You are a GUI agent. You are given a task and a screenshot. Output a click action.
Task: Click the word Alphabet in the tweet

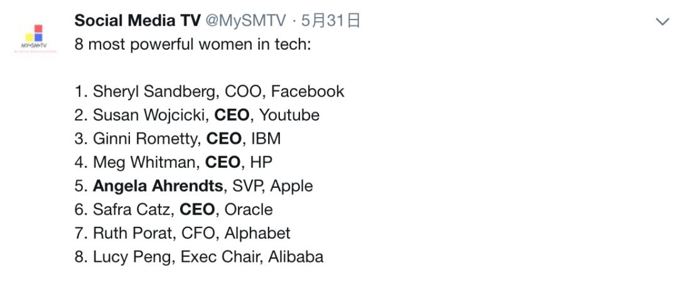click(257, 233)
